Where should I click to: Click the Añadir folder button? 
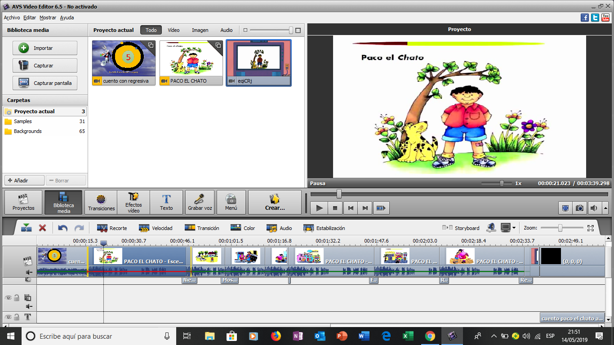click(x=24, y=181)
